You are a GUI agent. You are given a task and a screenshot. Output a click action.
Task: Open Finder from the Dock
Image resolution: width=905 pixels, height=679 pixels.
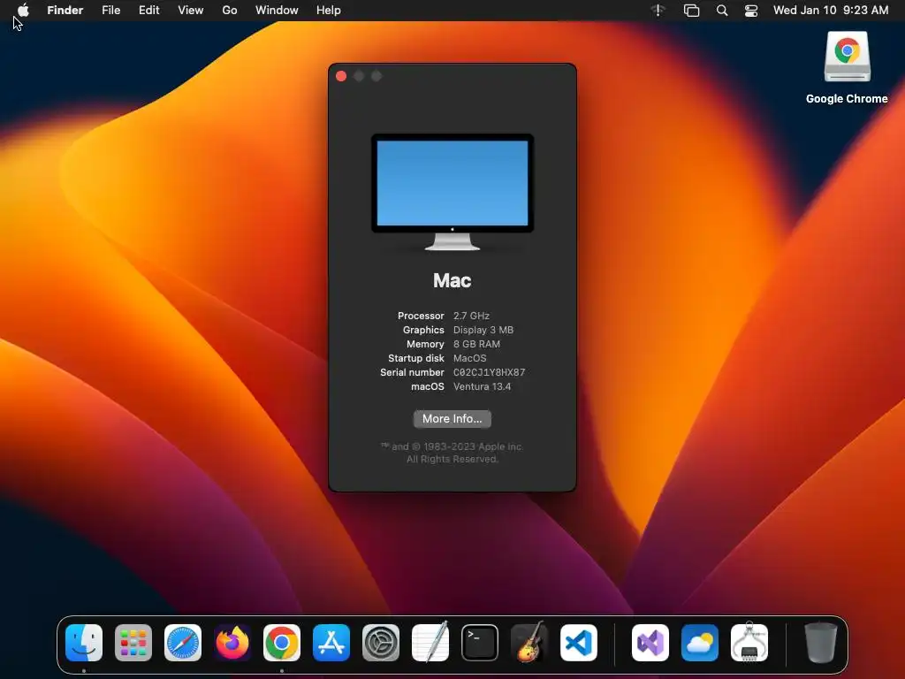(84, 643)
